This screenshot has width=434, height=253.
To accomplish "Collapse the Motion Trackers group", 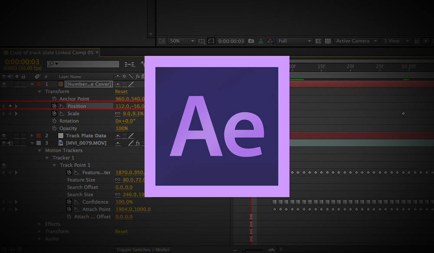I will 39,150.
